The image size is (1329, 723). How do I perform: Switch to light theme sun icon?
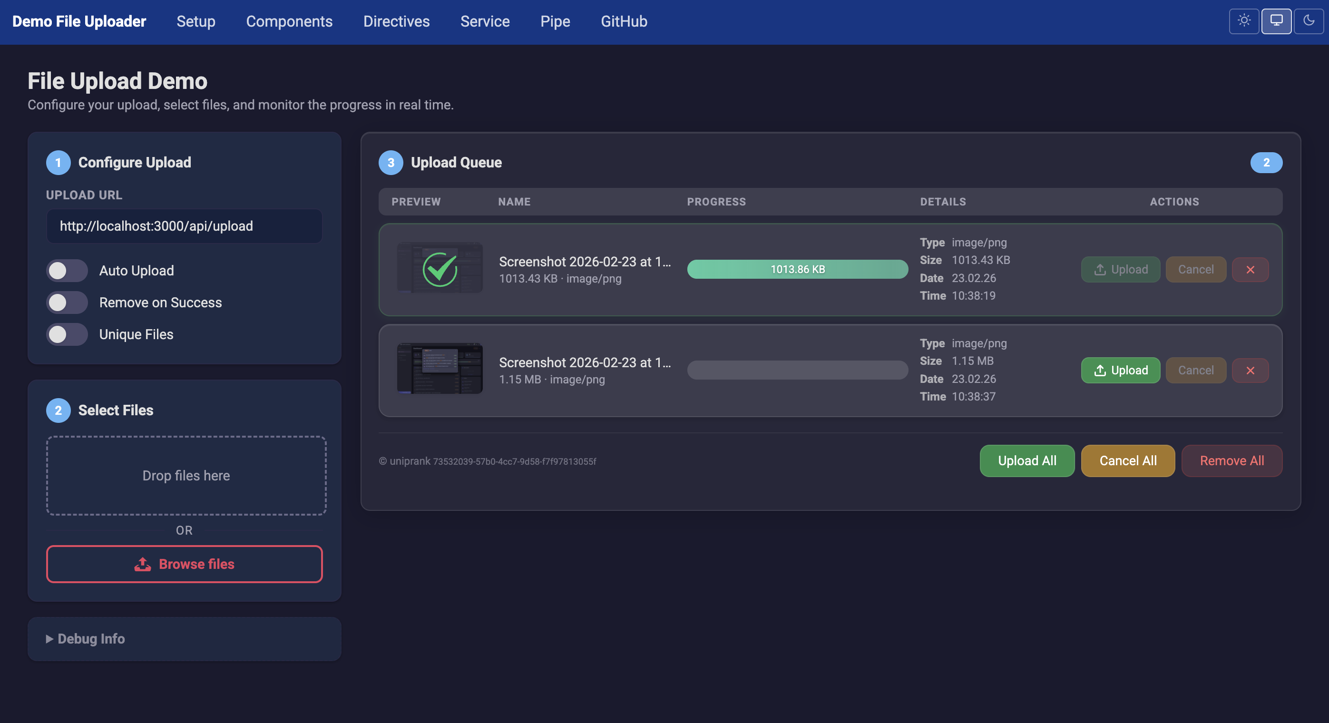pos(1244,21)
